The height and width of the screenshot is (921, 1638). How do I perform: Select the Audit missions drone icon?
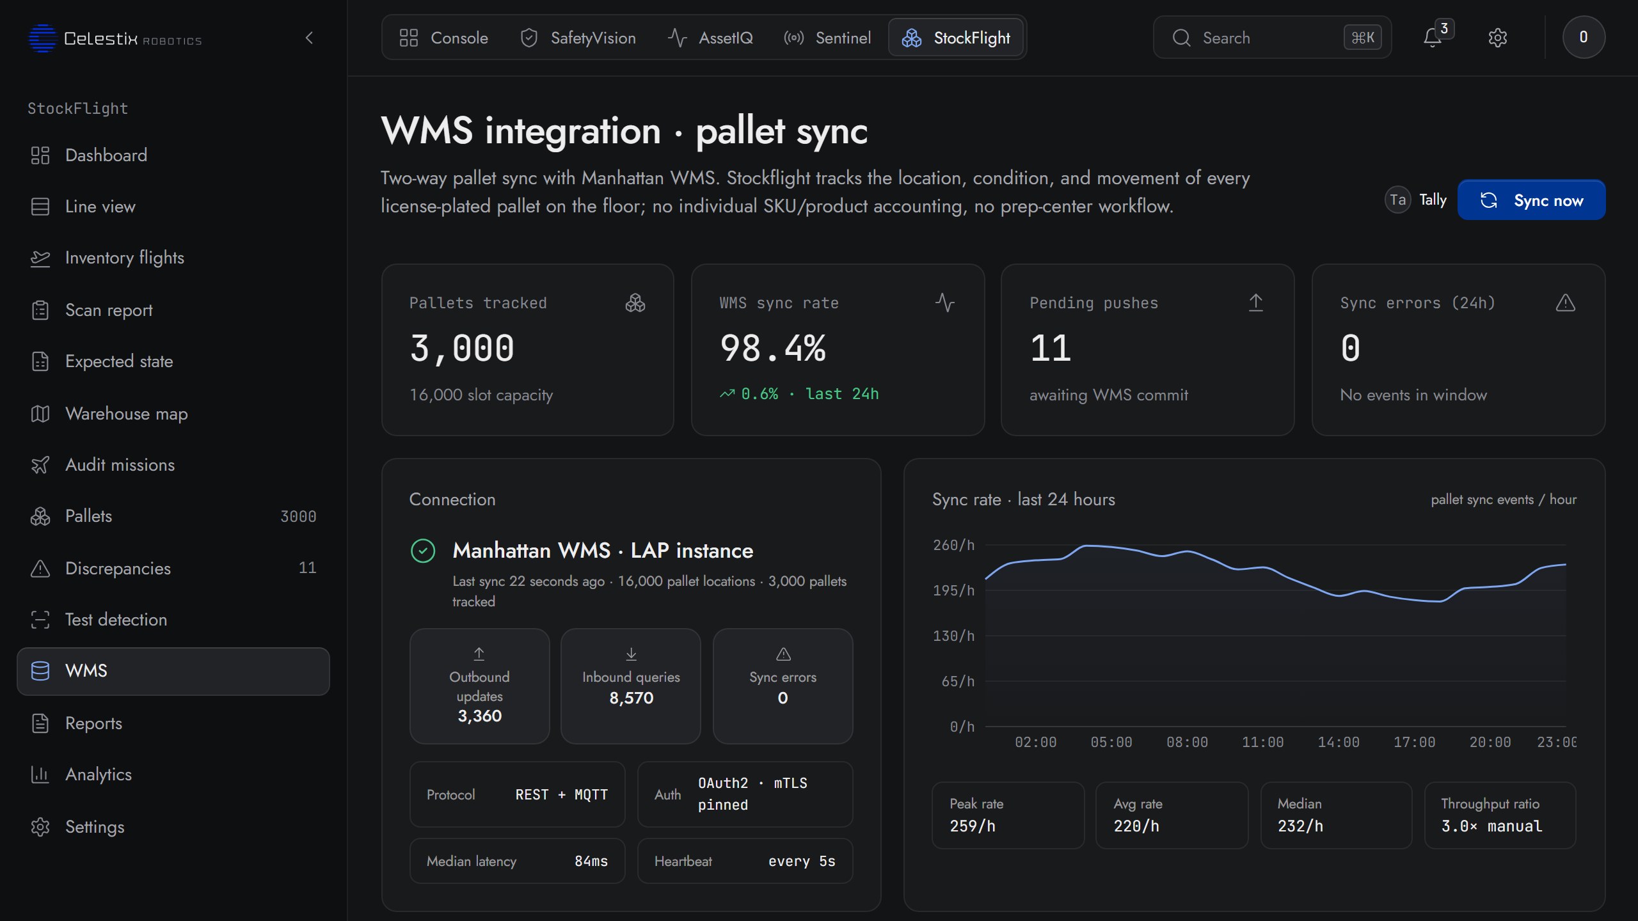[40, 465]
